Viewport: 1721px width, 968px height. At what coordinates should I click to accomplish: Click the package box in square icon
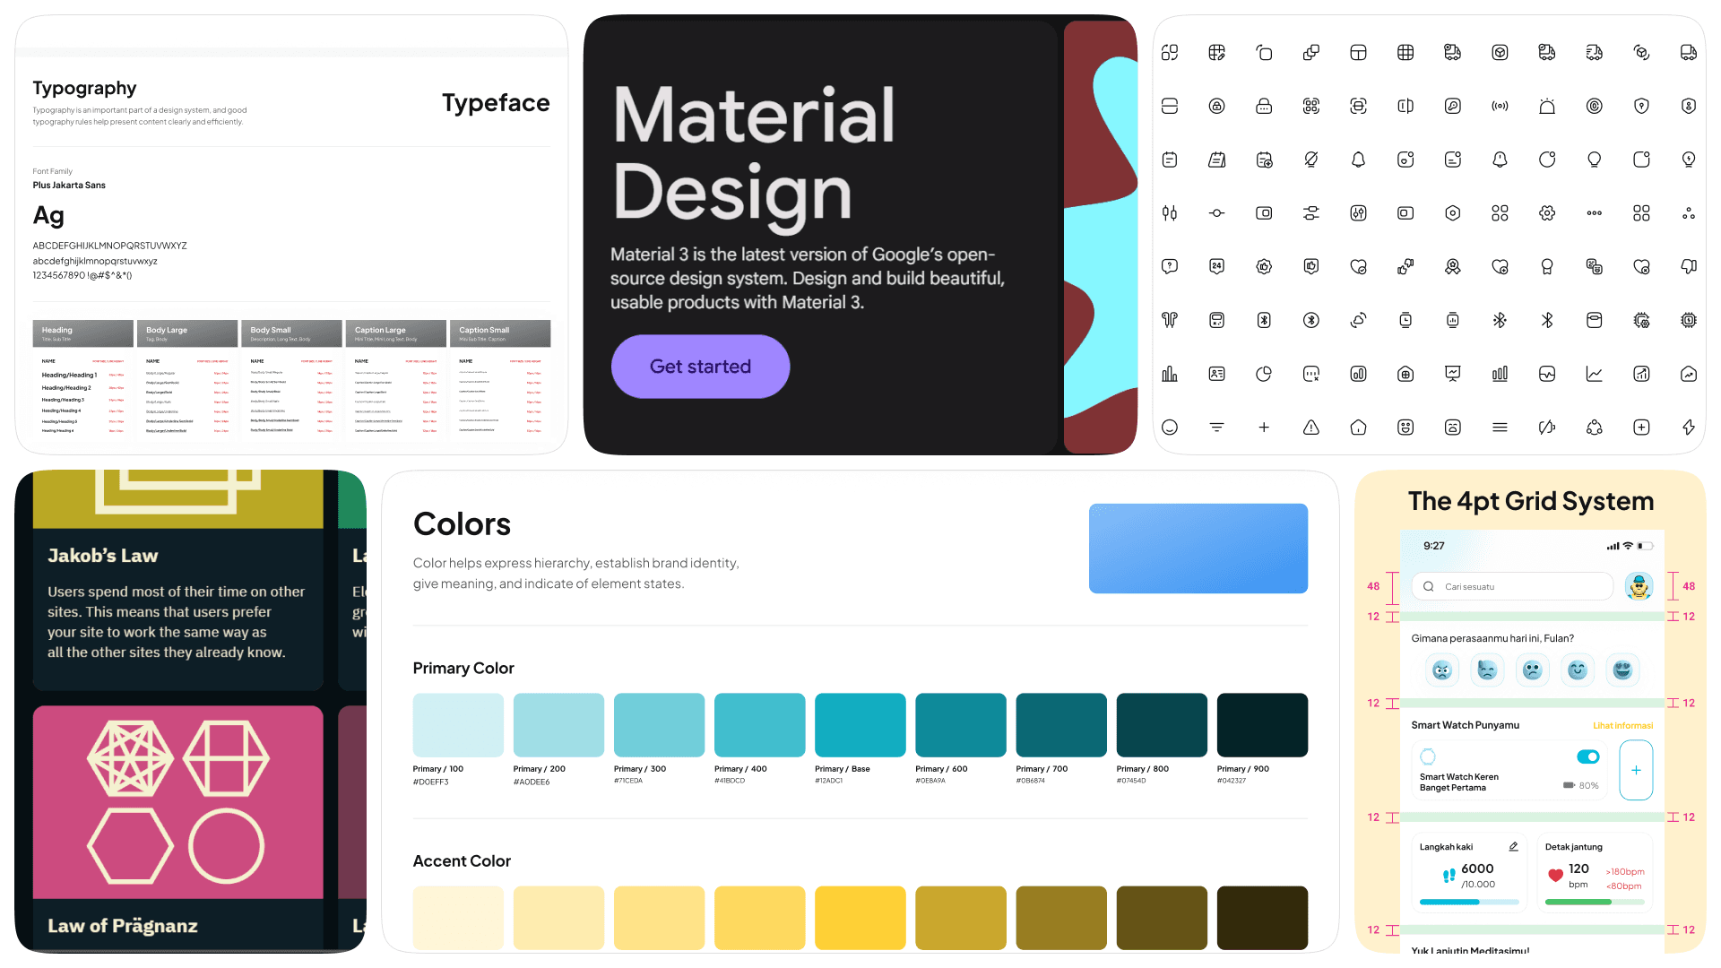pos(1500,53)
